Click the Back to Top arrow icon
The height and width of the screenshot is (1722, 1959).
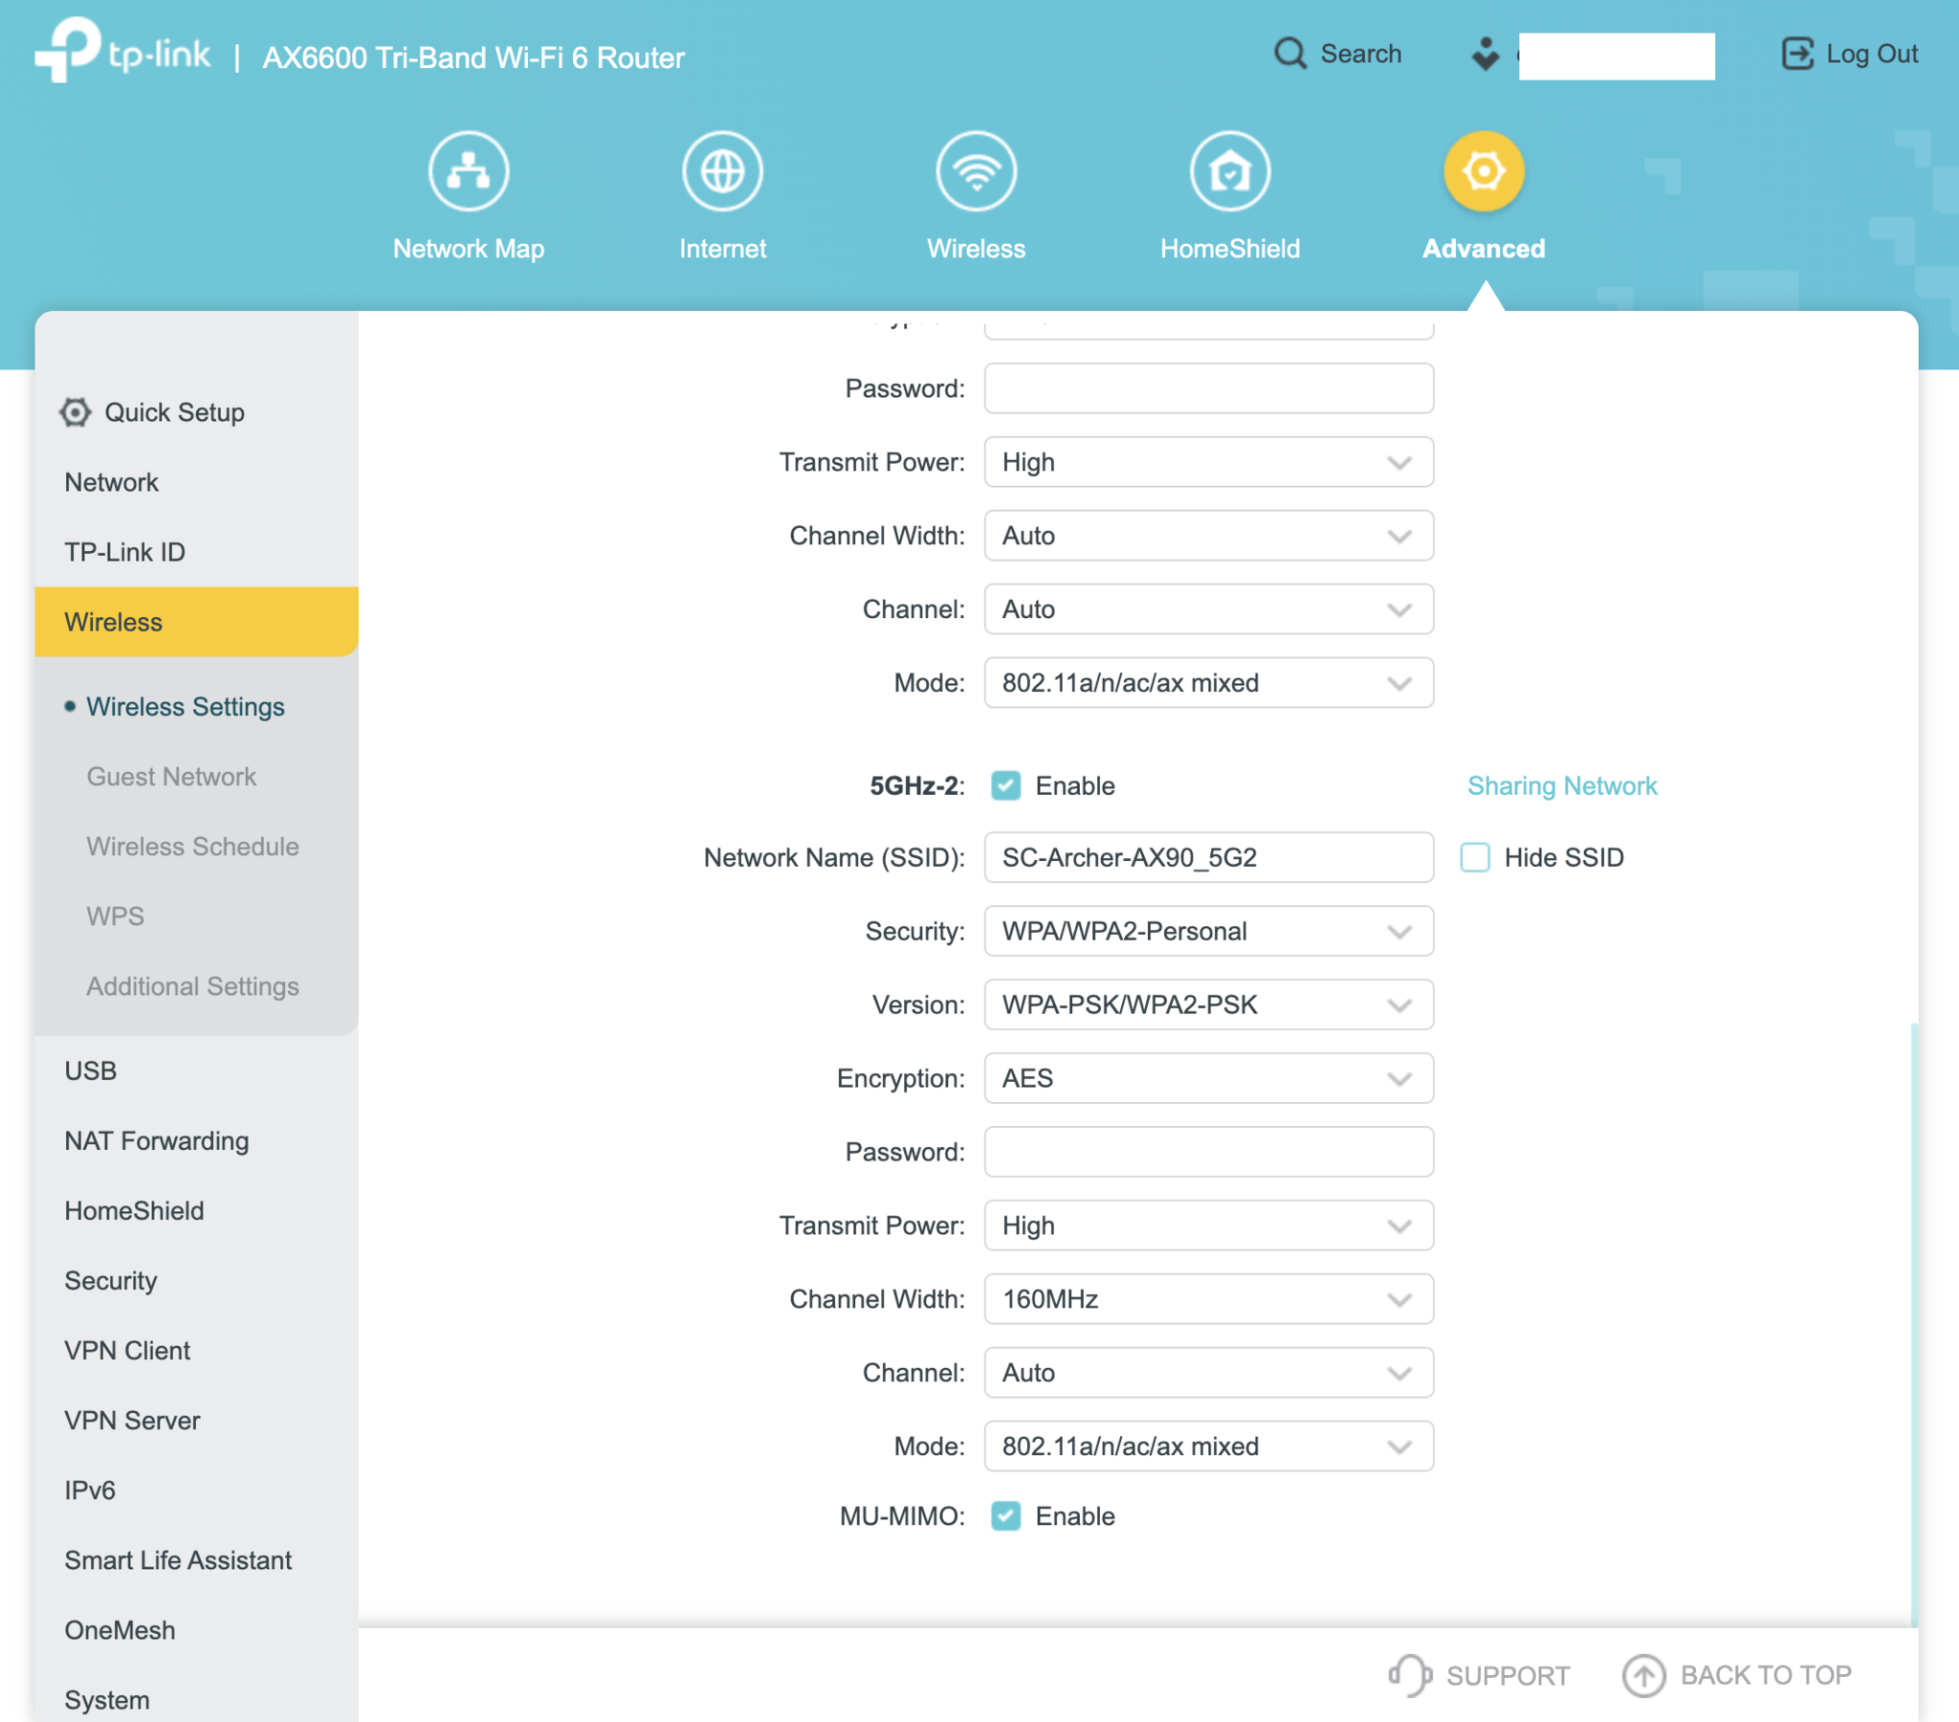pos(1642,1675)
